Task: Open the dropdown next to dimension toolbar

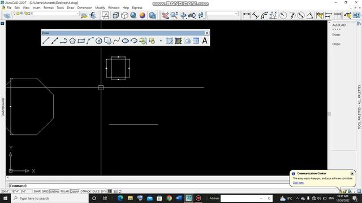Action: tap(236, 14)
